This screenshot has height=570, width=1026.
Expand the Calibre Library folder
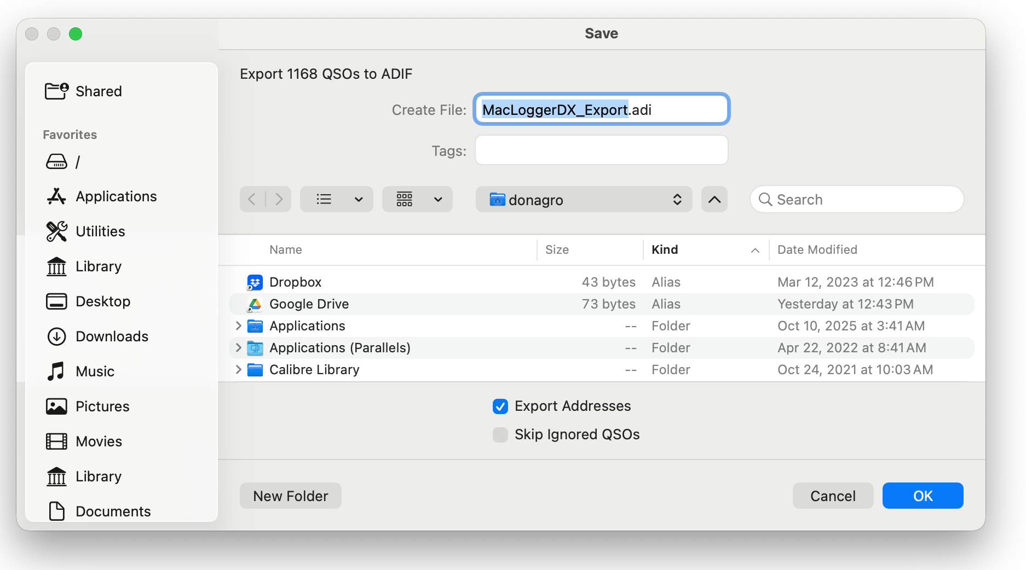tap(238, 370)
